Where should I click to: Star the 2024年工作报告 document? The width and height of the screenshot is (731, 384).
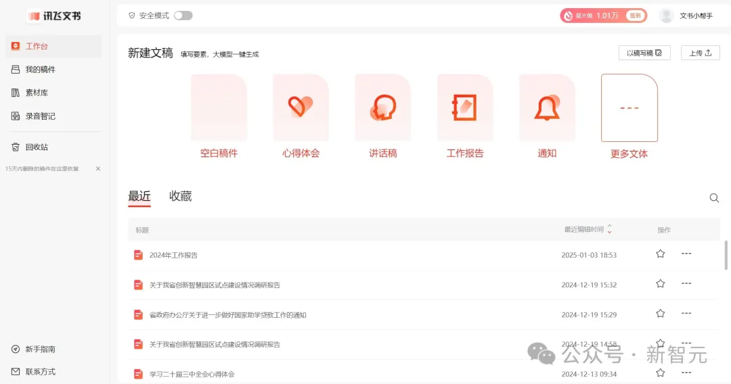click(660, 254)
